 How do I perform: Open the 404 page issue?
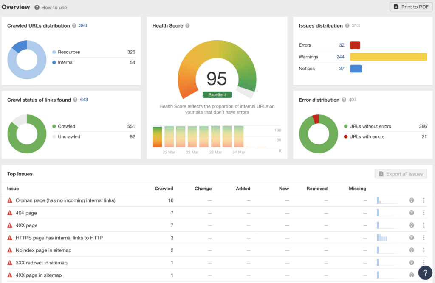point(26,213)
